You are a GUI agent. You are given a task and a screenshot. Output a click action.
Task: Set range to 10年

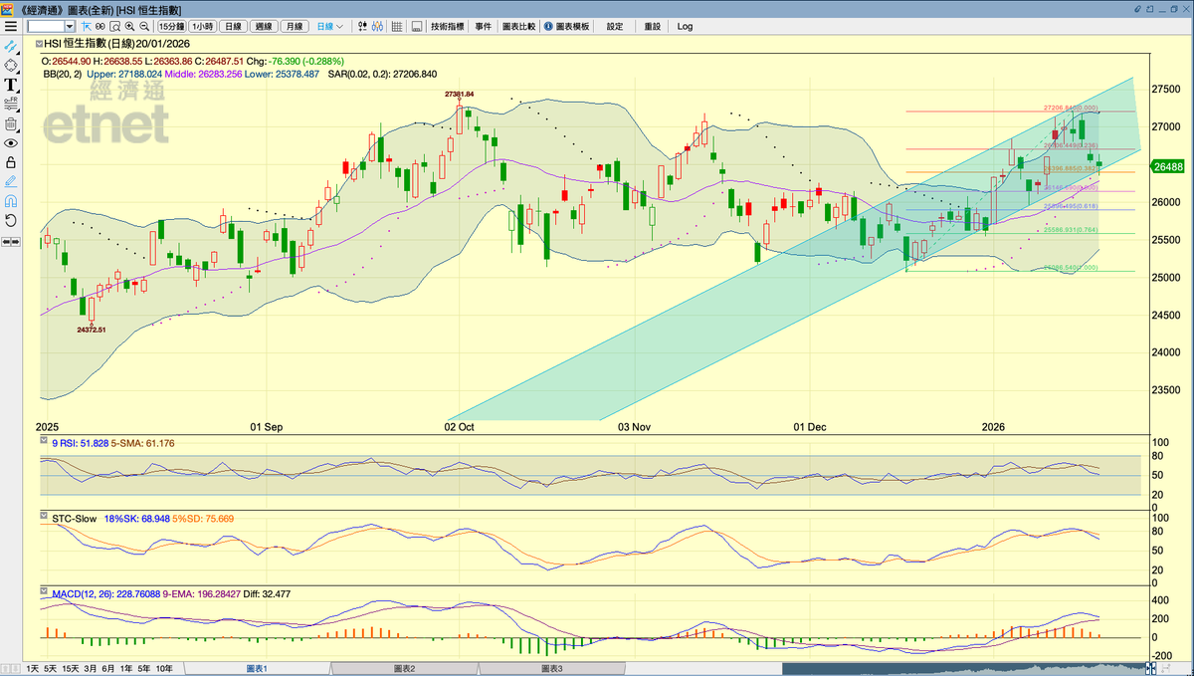click(x=164, y=668)
